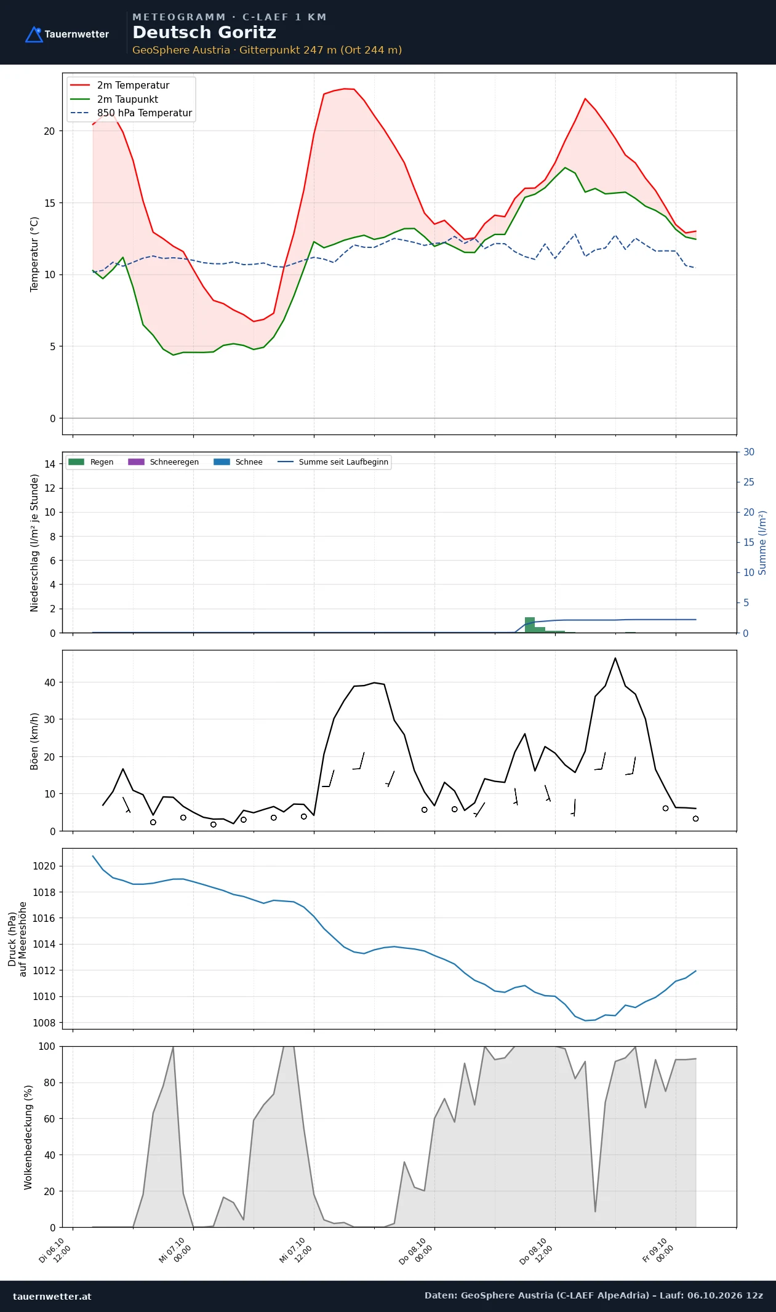Click the 'Schnee' legend label
Screen dimensions: 776x1312
click(249, 462)
